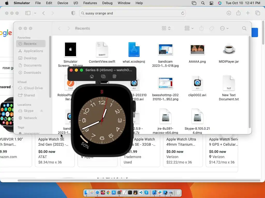Select Desktop in Finder sidebar
265x198 pixels.
point(31,58)
